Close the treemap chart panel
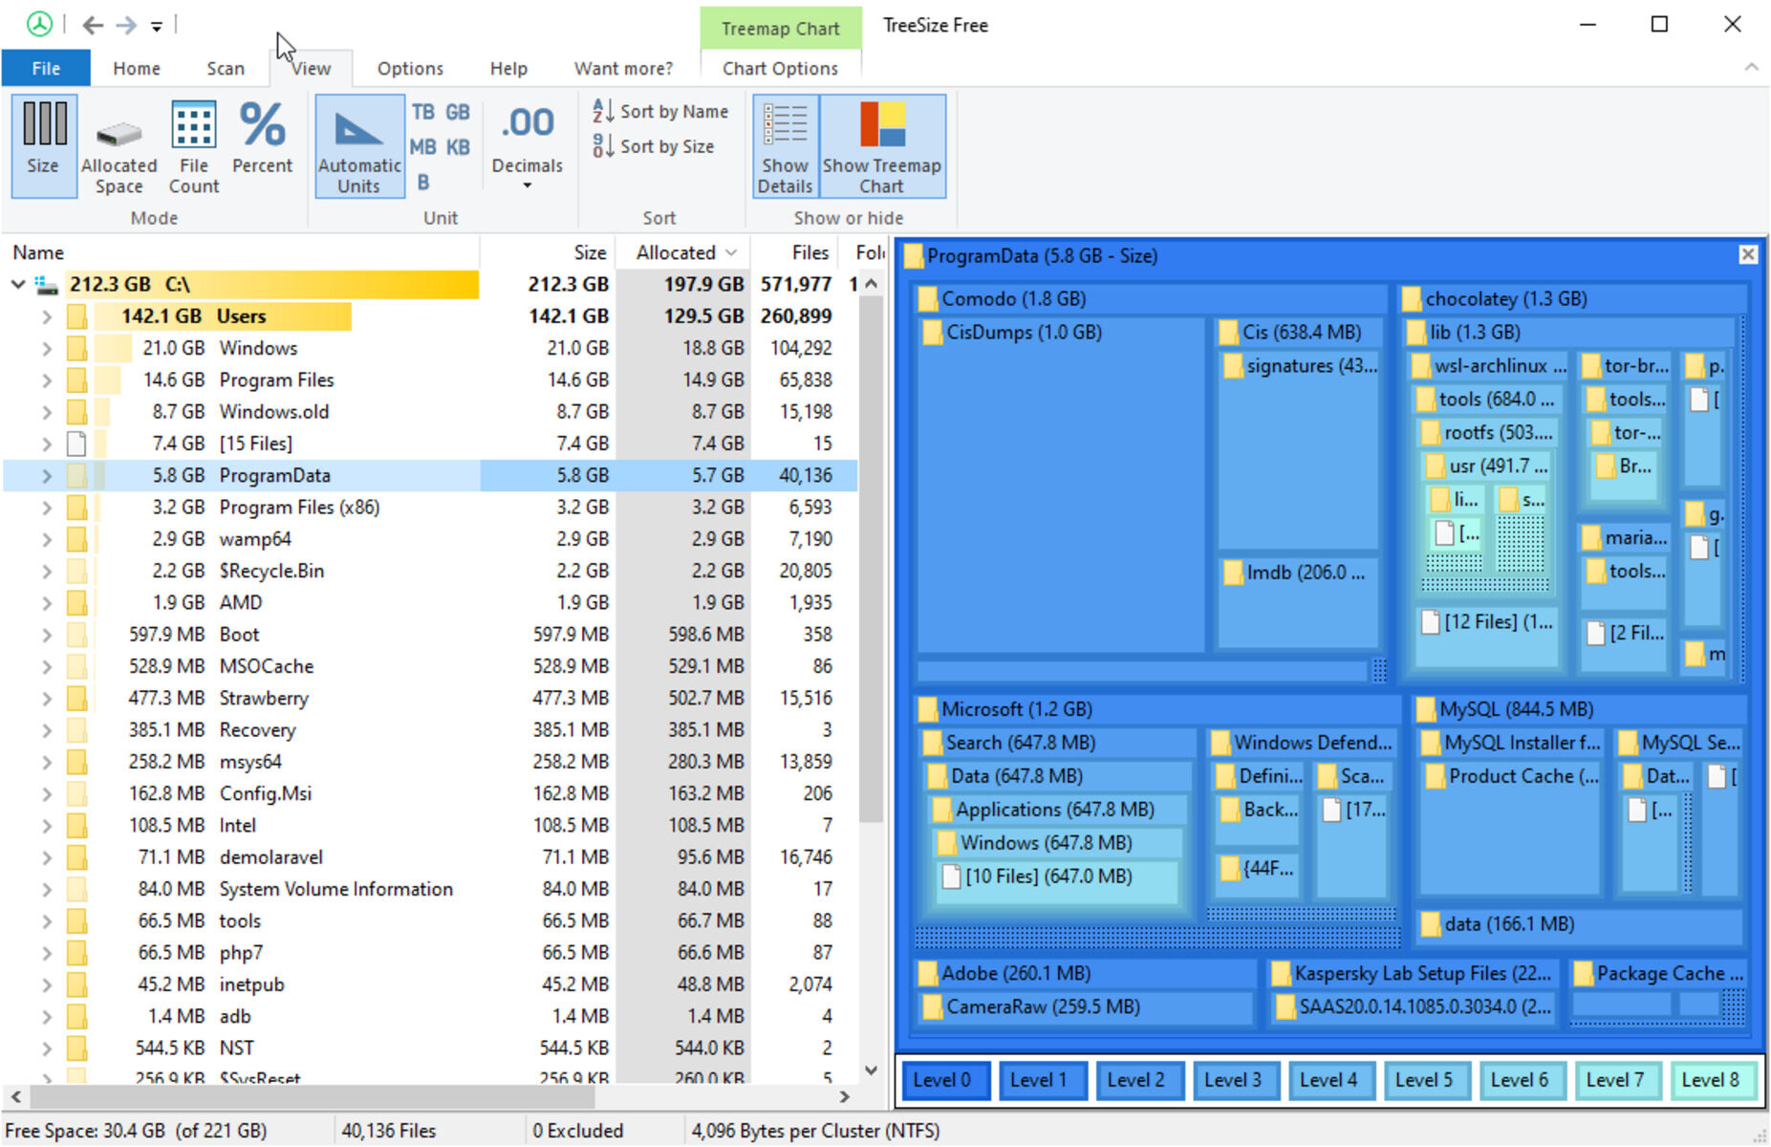 click(1747, 254)
